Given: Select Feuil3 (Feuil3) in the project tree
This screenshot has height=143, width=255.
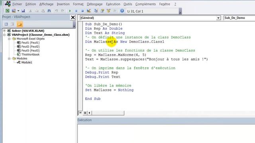Looking at the screenshot, I should point(30,50).
